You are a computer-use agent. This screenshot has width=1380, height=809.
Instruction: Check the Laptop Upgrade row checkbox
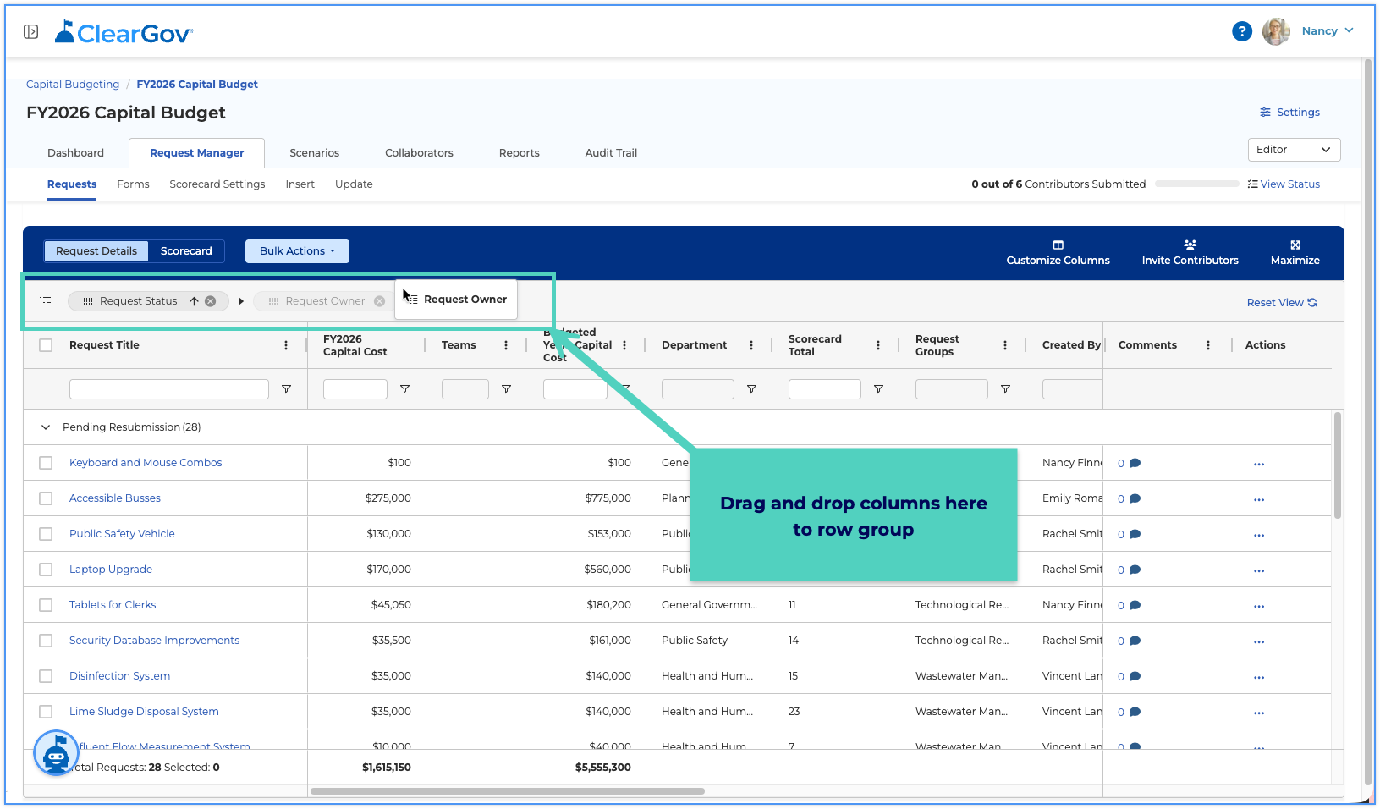(x=46, y=570)
